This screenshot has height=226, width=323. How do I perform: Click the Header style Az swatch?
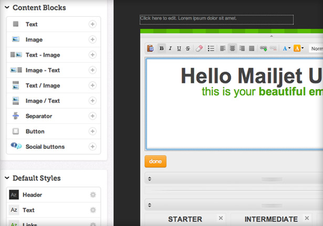click(x=14, y=194)
